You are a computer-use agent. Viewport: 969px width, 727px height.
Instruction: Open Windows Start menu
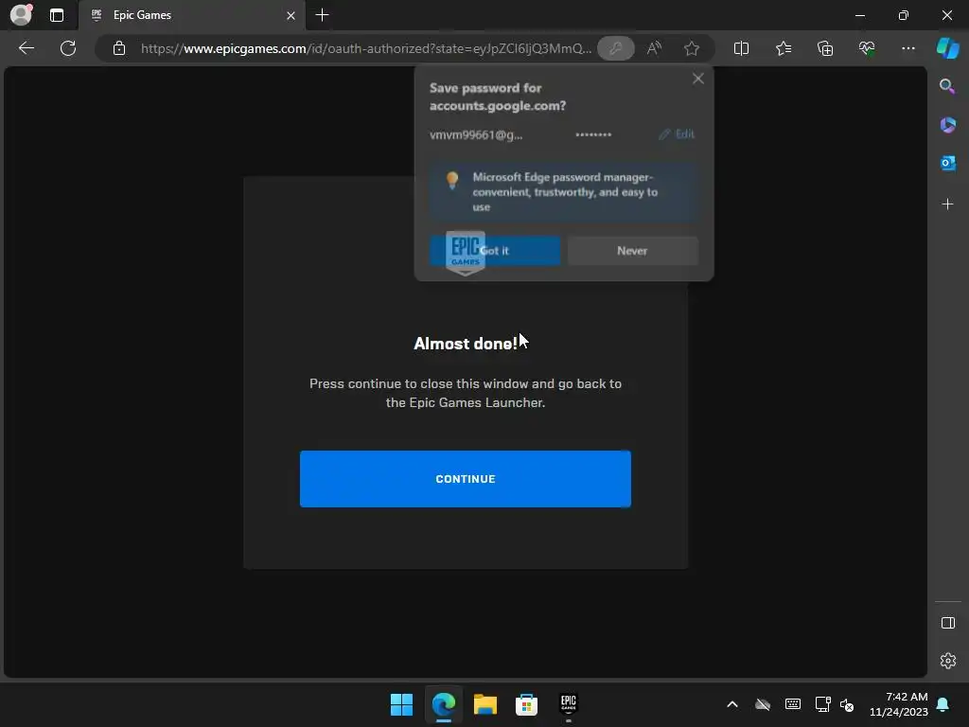tap(401, 703)
